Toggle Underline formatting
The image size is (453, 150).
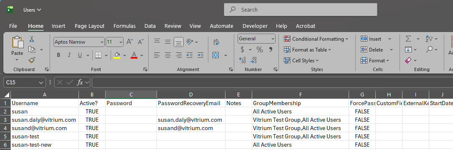pyautogui.click(x=80, y=55)
